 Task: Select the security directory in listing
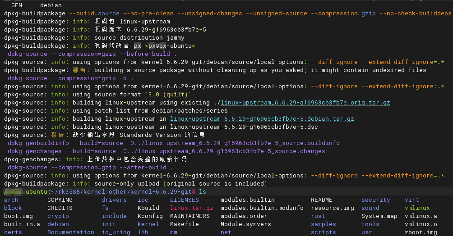point(376,200)
